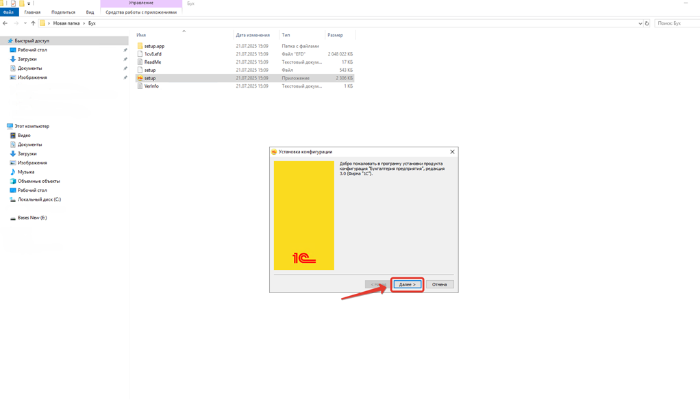The height and width of the screenshot is (400, 700).
Task: Select the setup.app folder icon
Action: click(140, 46)
